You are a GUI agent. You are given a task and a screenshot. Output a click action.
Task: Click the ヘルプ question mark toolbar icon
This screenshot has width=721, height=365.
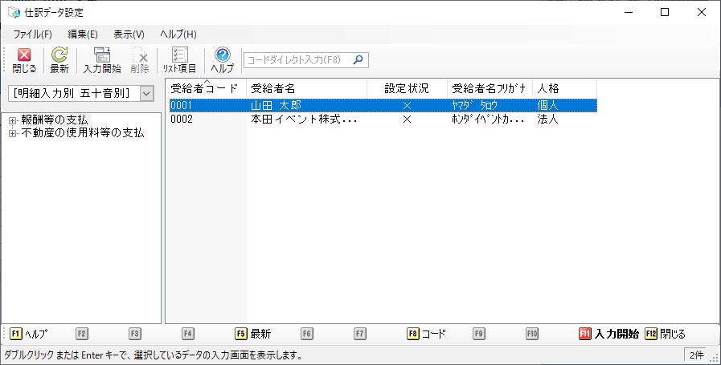pos(222,60)
